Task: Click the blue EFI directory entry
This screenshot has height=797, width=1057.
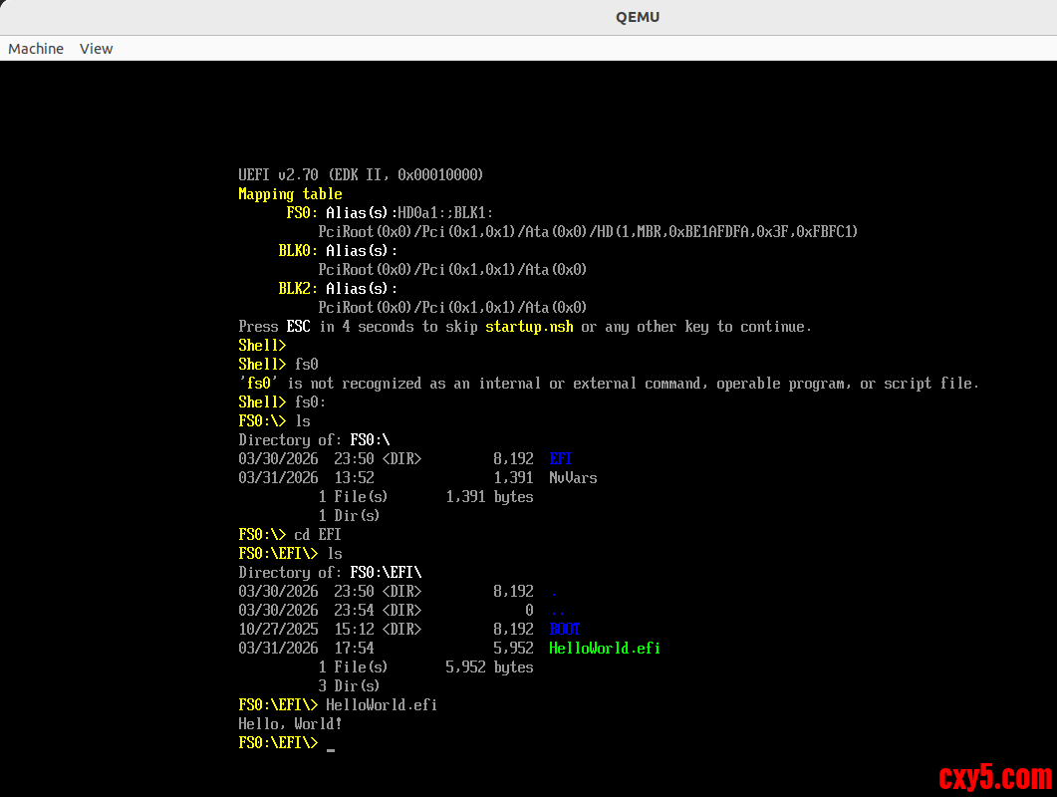Action: point(561,459)
